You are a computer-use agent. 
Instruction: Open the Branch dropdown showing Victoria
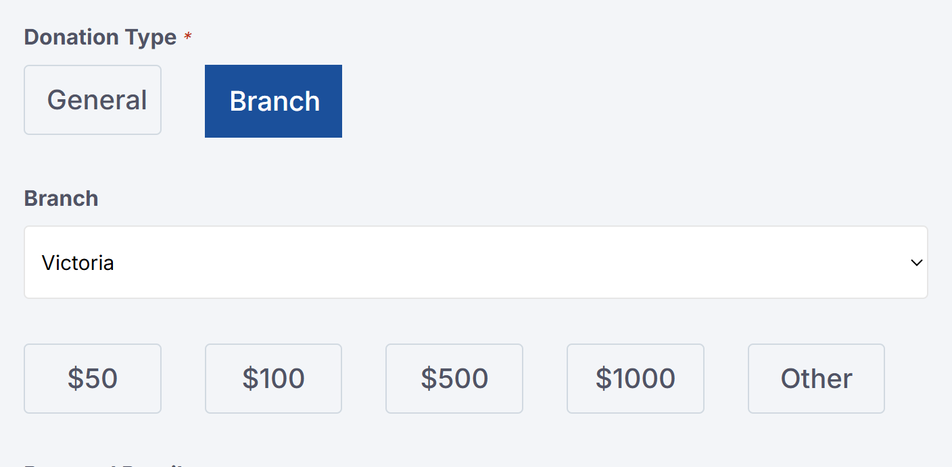coord(475,262)
